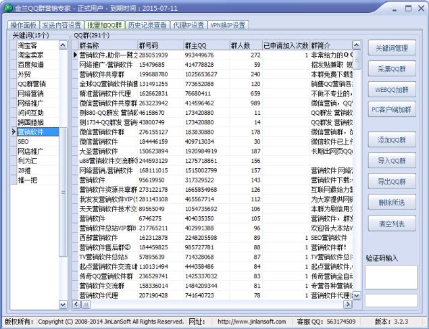Select keyword 百度知道

pos(38,65)
